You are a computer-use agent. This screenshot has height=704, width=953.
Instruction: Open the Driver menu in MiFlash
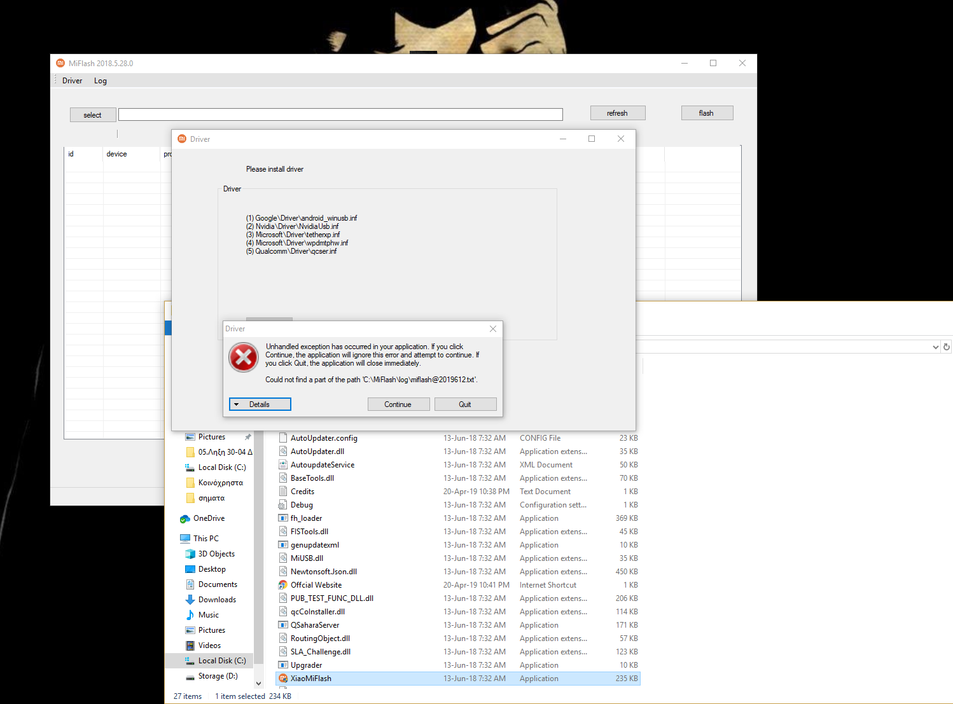[x=72, y=81]
